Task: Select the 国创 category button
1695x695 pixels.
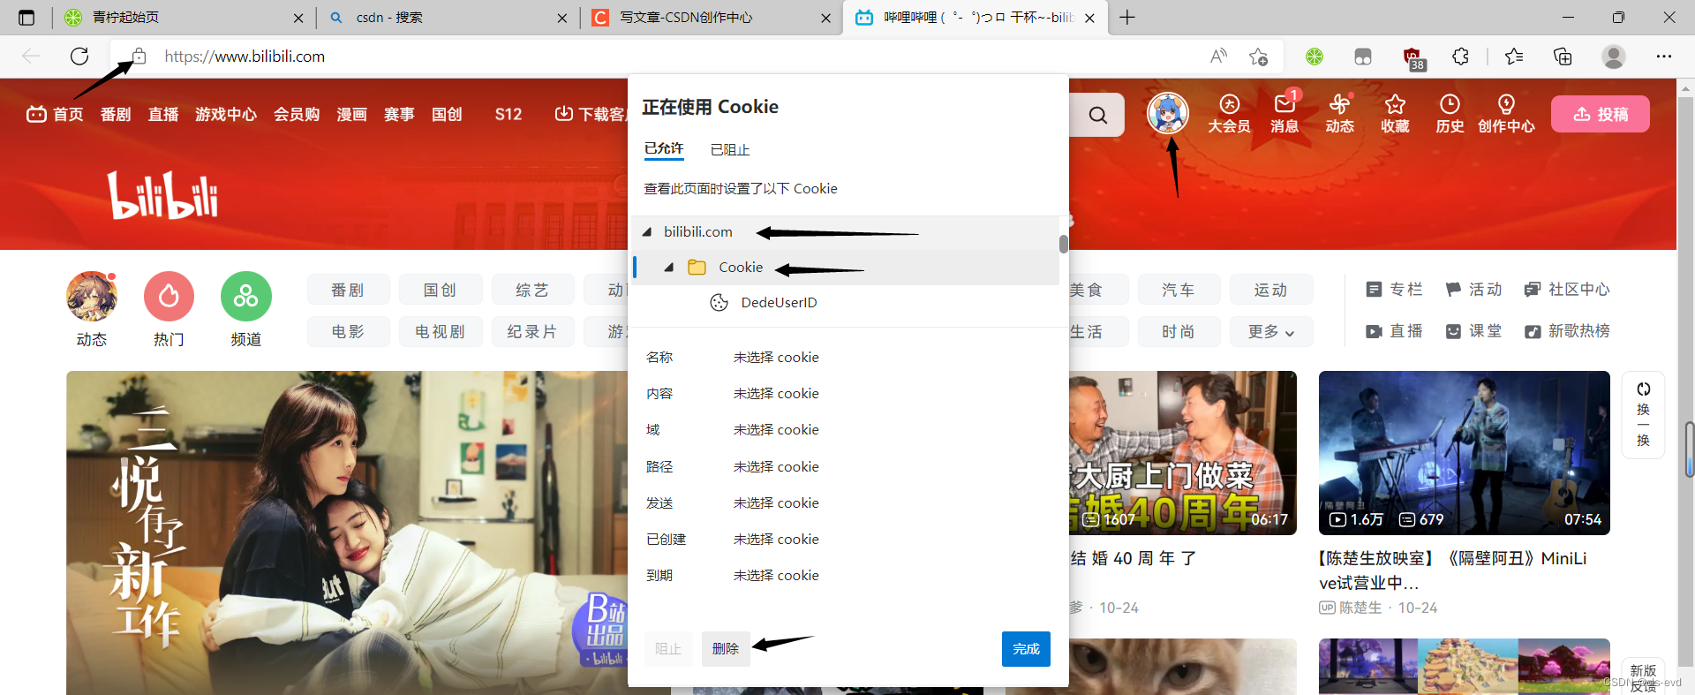Action: tap(441, 290)
